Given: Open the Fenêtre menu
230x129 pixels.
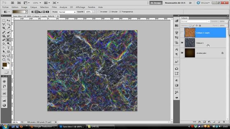Looking at the screenshot, I should 92,7.
